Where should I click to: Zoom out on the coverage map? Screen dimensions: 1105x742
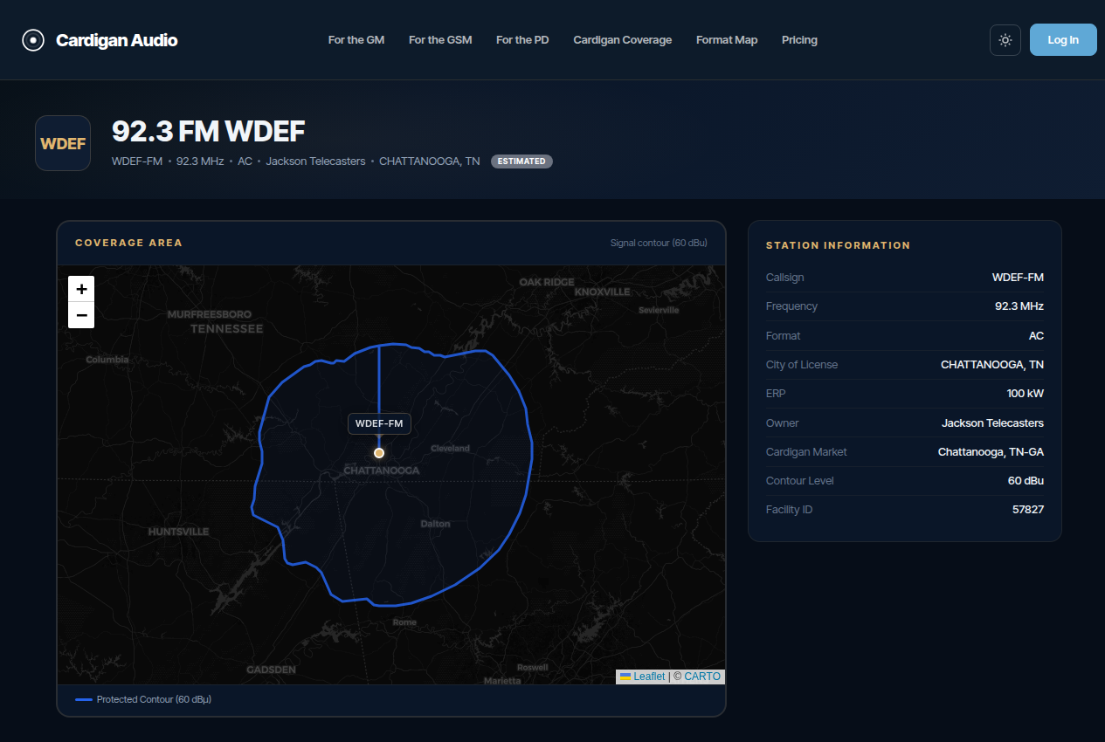click(81, 315)
